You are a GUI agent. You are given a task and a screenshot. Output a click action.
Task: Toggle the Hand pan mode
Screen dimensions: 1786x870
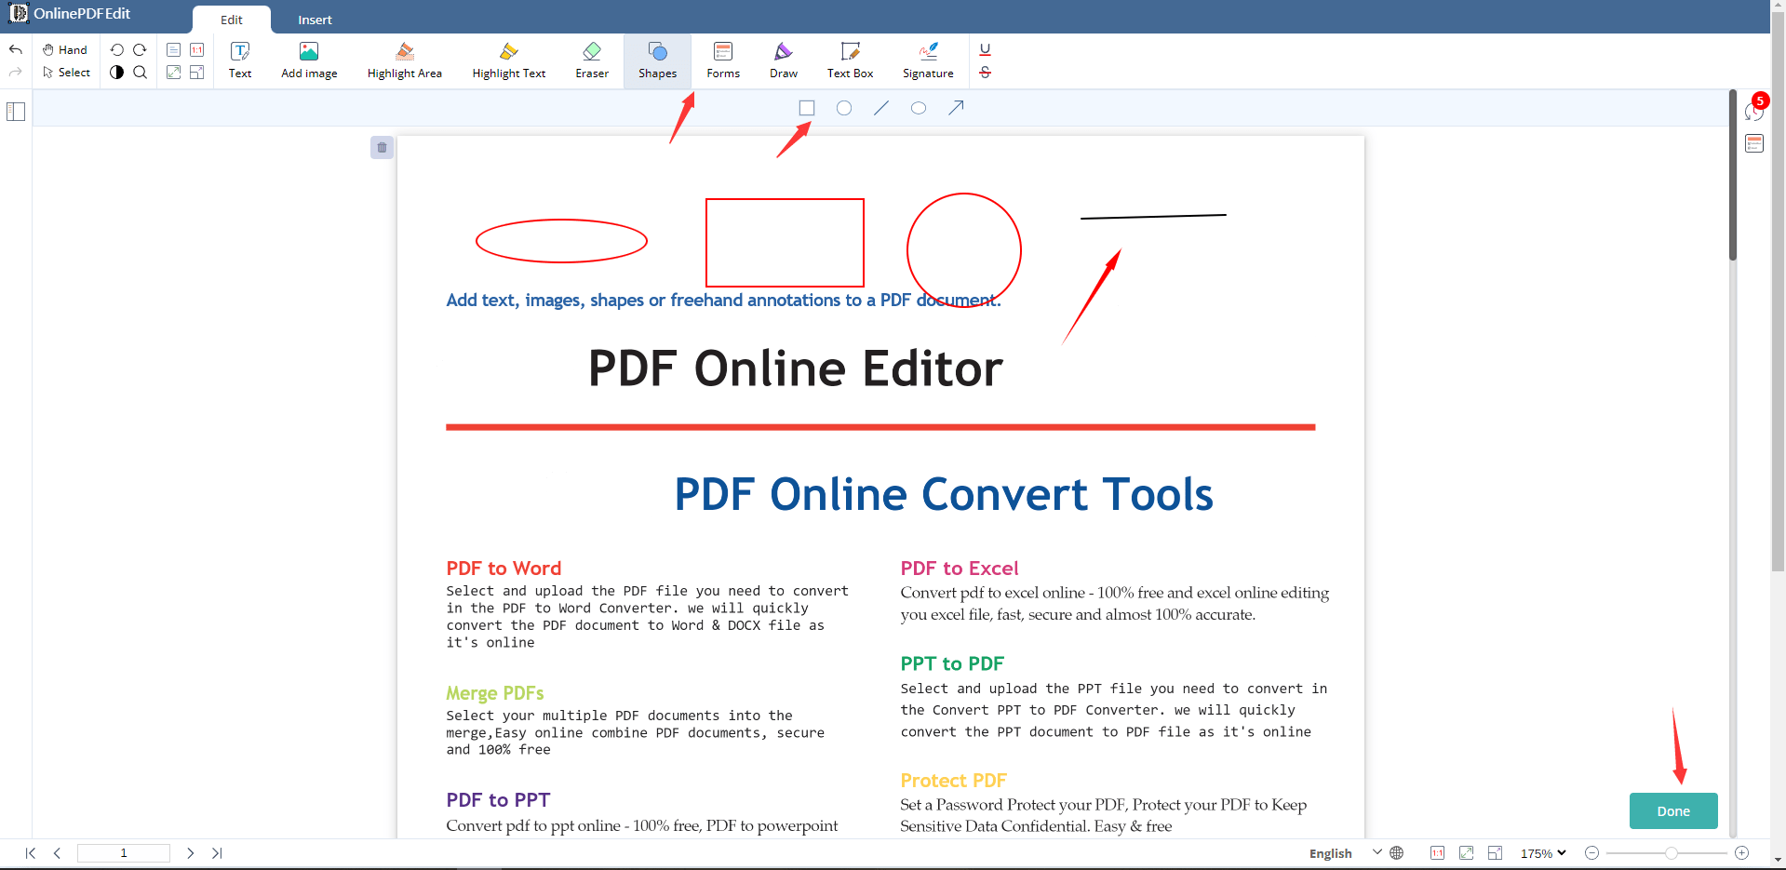coord(64,49)
